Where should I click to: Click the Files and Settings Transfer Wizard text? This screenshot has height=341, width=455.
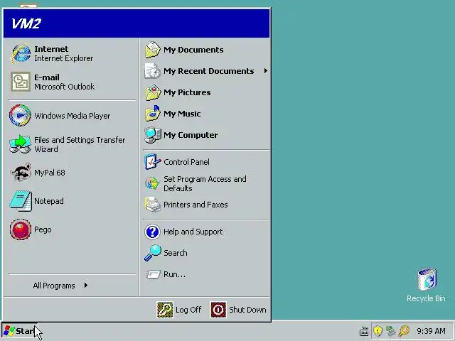click(x=80, y=144)
